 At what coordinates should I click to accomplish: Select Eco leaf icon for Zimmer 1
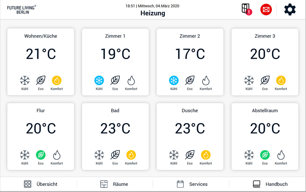[x=115, y=81]
